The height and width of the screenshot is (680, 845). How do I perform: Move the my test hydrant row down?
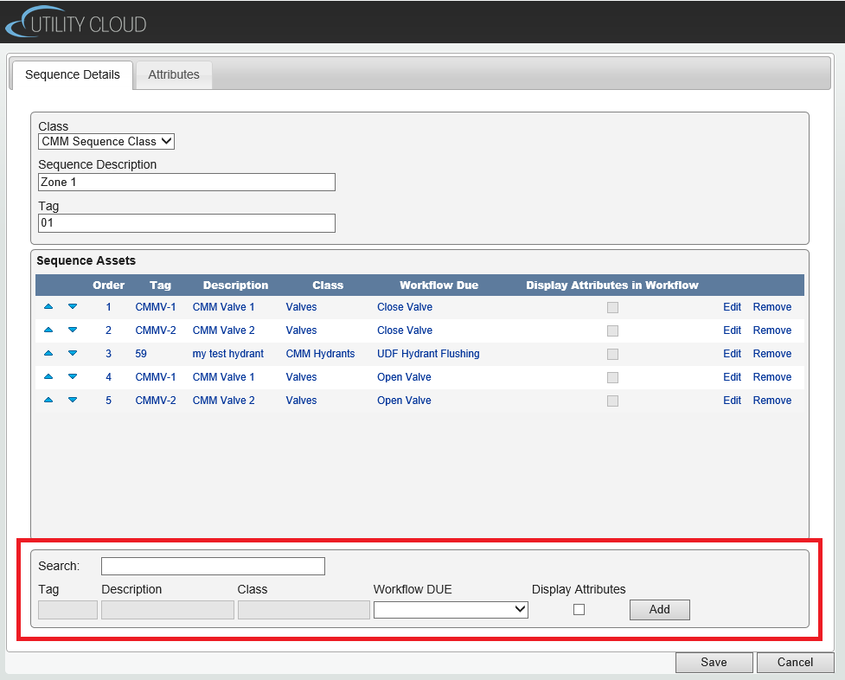point(73,354)
